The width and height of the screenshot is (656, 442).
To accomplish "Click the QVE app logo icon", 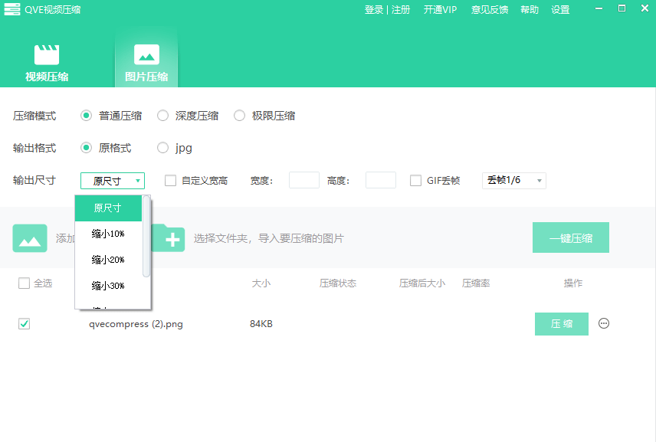I will pyautogui.click(x=11, y=9).
